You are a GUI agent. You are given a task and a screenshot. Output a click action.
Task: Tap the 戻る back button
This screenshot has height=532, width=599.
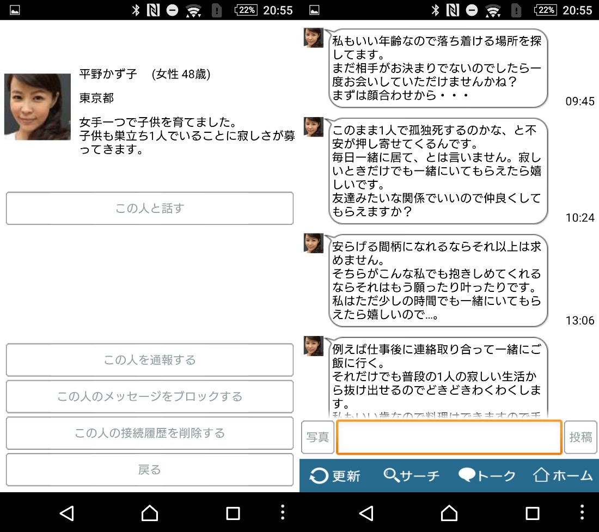click(x=150, y=469)
